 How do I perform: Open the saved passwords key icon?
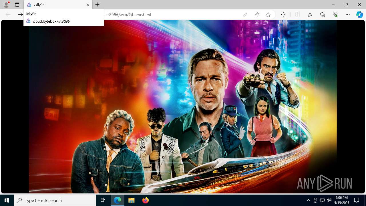245,15
